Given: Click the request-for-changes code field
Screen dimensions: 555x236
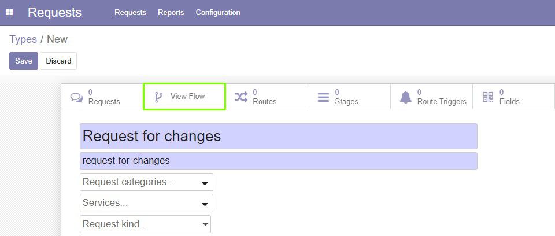Looking at the screenshot, I should pyautogui.click(x=279, y=161).
